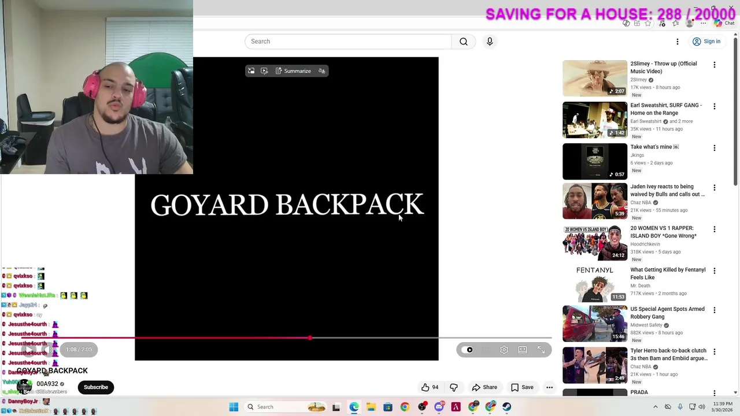
Task: Click title '20 WOMEN VS 1 RAPPER: ISLAND BOY'
Action: (664, 232)
